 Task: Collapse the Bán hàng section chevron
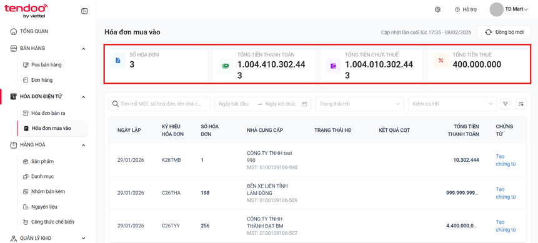click(83, 49)
